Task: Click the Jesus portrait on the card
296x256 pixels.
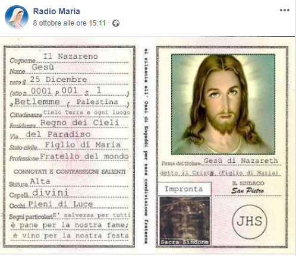Action: [x=223, y=105]
